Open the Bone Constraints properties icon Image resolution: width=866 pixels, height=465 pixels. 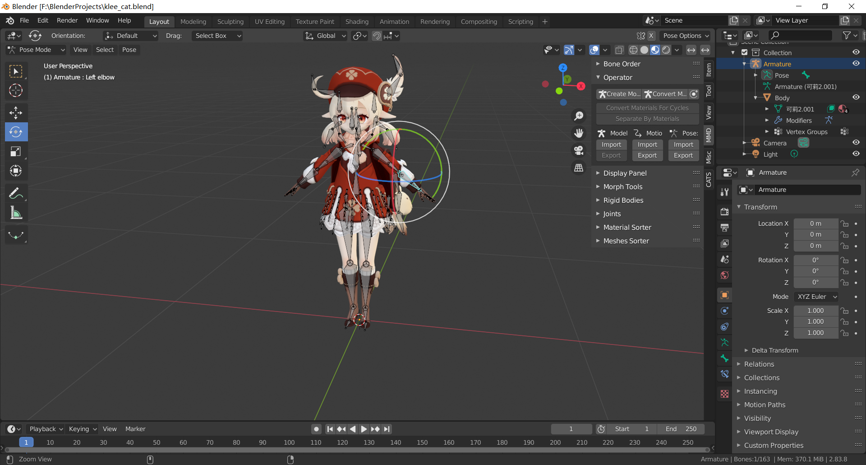point(724,374)
